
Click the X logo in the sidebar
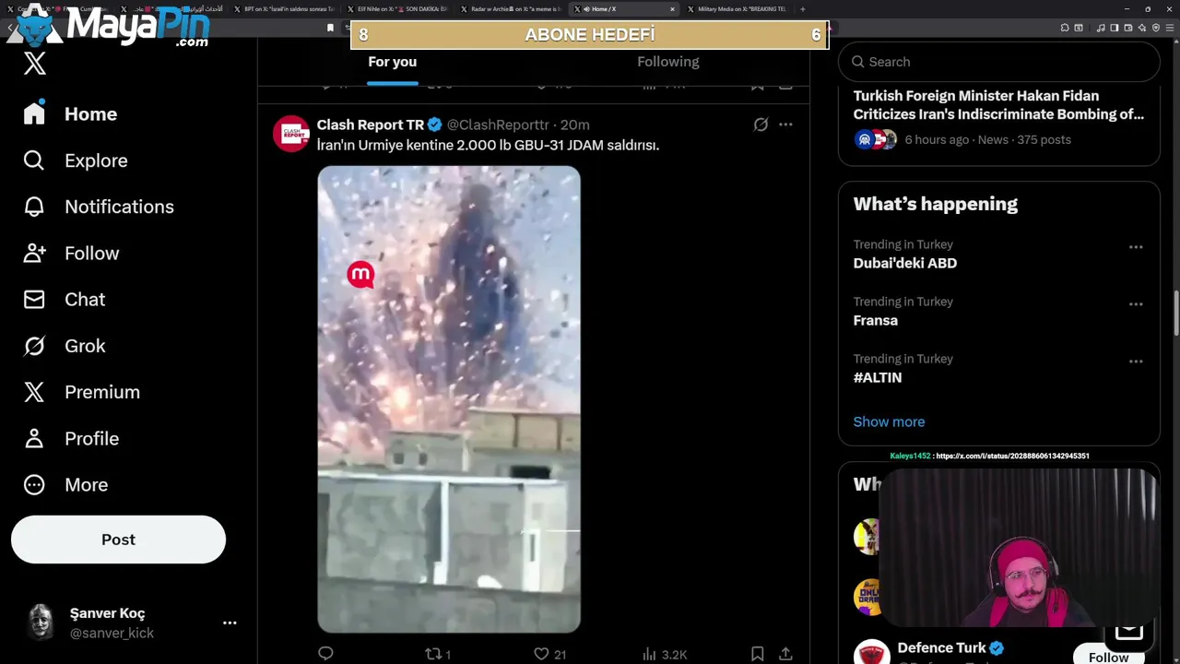[x=34, y=64]
